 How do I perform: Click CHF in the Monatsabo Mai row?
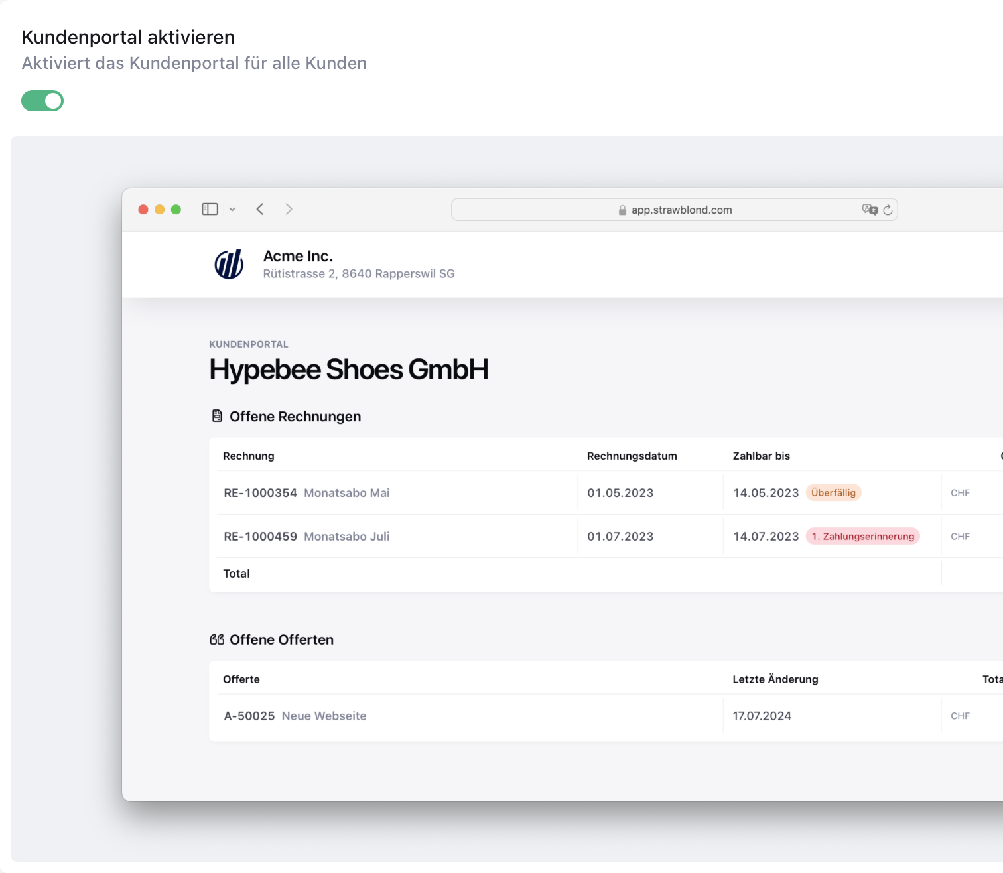click(960, 493)
